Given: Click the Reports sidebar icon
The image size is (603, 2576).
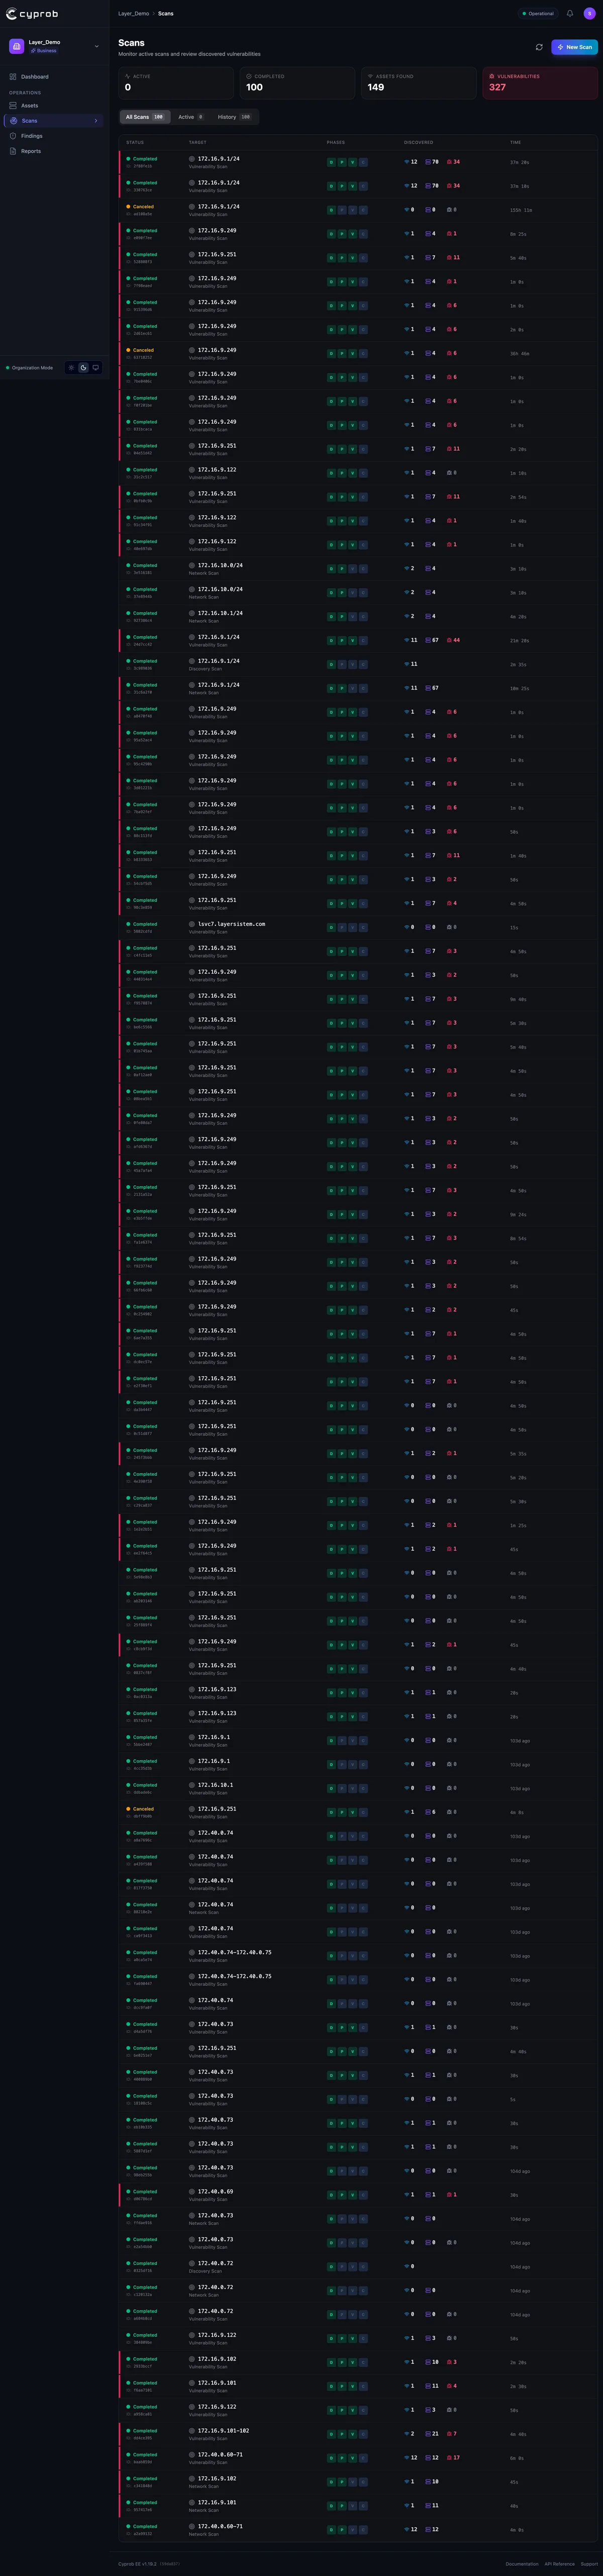Looking at the screenshot, I should click(x=13, y=151).
